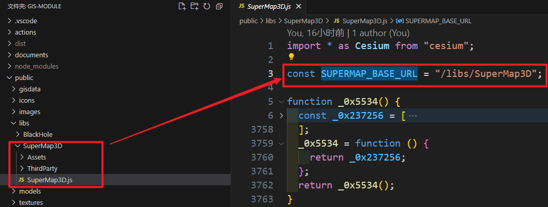Viewport: 548px width, 207px height.
Task: Click the New Folder icon in explorer header
Action: (x=194, y=6)
